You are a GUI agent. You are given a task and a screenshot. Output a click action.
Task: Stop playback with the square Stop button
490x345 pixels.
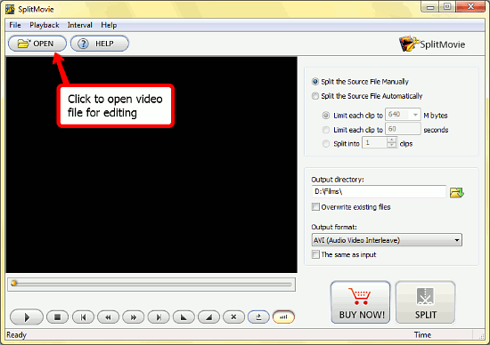coord(57,317)
